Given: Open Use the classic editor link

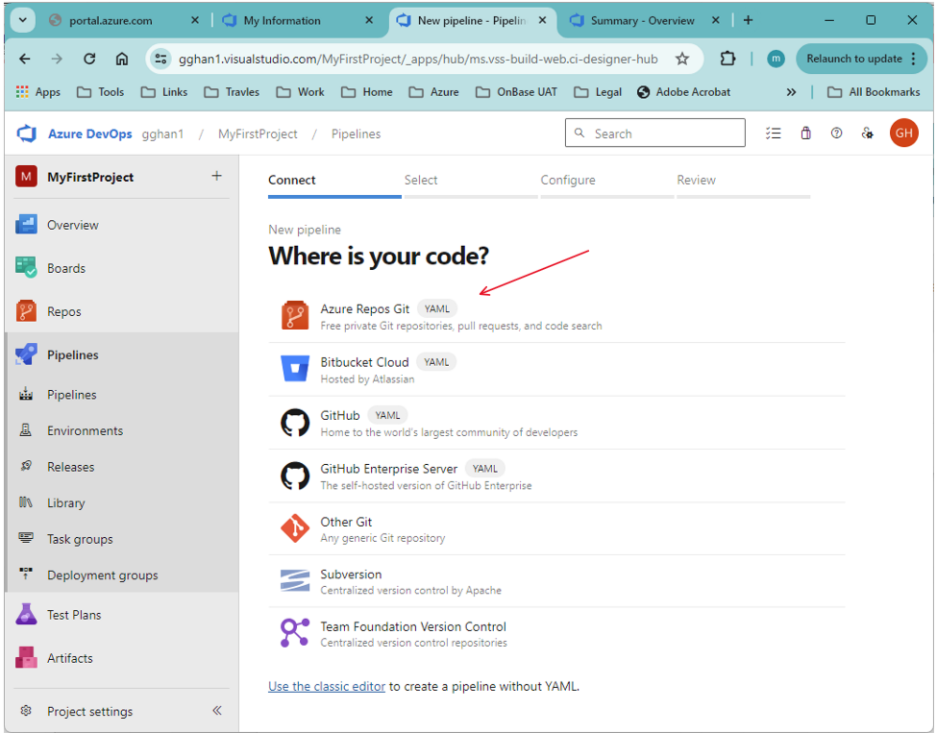Looking at the screenshot, I should 327,686.
